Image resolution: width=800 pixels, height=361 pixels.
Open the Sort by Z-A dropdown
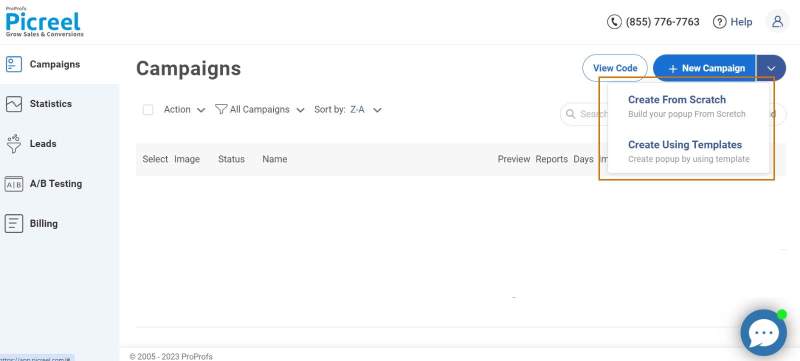pyautogui.click(x=348, y=109)
